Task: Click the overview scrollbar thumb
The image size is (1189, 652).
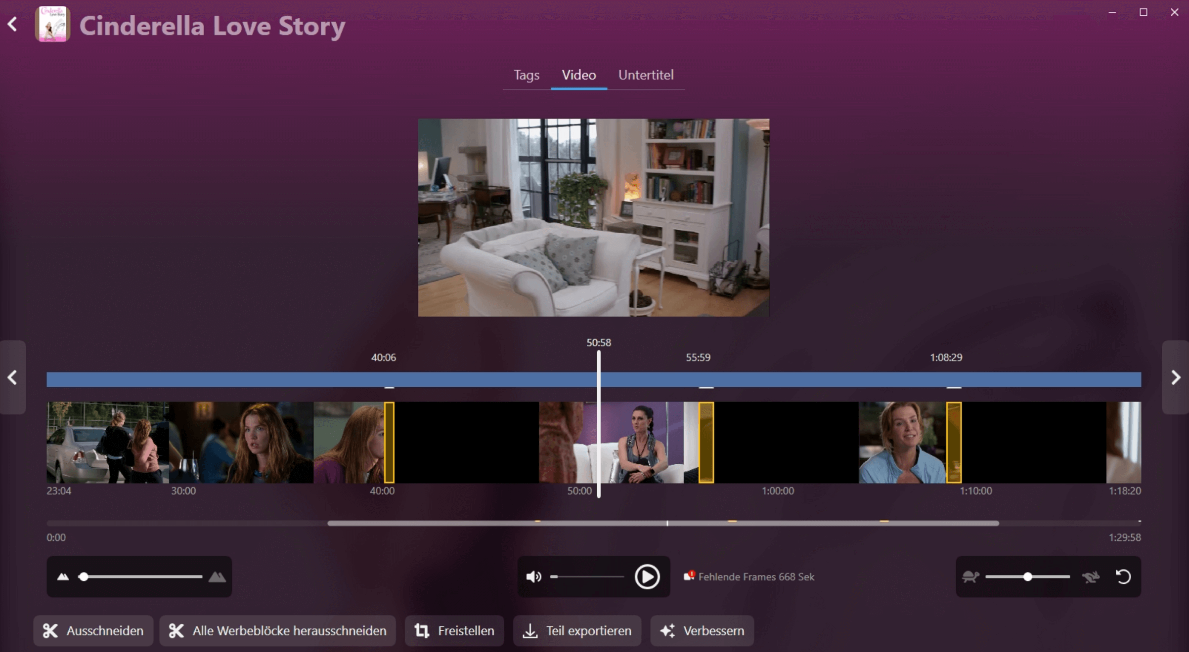Action: point(663,523)
